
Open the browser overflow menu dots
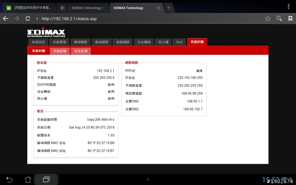pyautogui.click(x=289, y=6)
